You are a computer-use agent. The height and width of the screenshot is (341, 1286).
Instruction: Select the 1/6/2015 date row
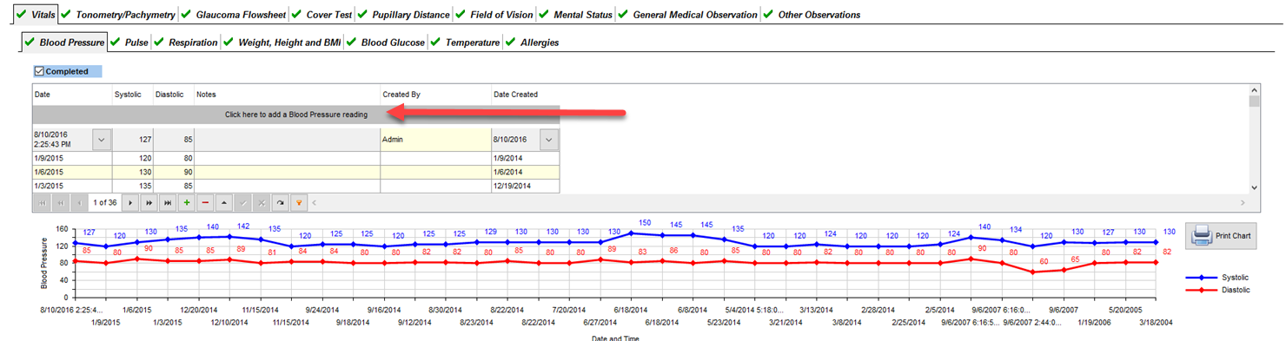tap(72, 172)
